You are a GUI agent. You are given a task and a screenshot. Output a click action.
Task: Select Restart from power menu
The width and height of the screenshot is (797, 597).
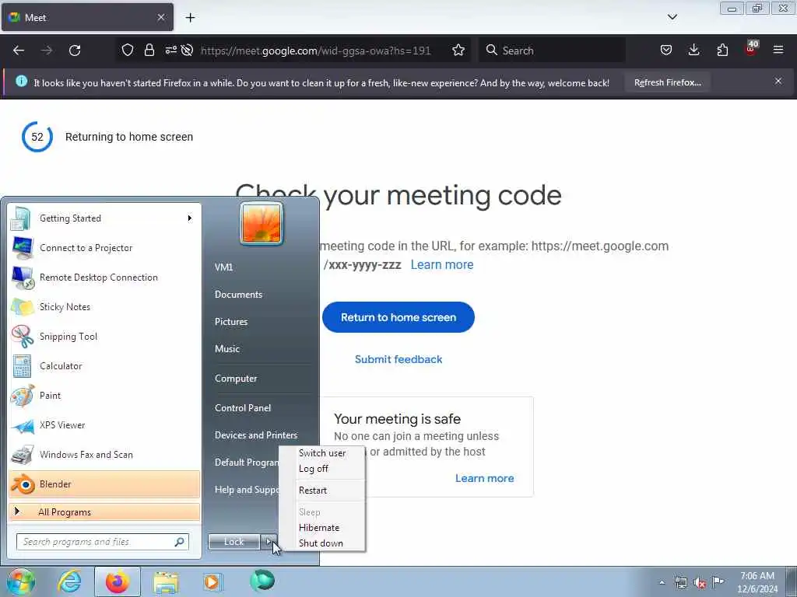(313, 491)
